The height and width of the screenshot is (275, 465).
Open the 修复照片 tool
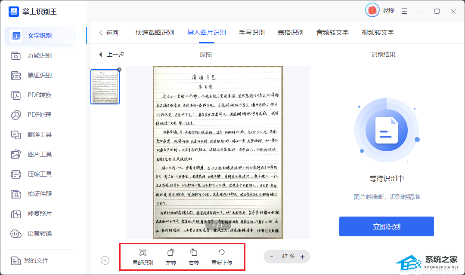(40, 214)
